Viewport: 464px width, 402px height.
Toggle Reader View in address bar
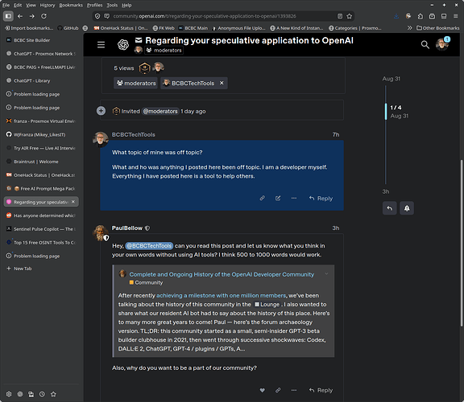[340, 16]
